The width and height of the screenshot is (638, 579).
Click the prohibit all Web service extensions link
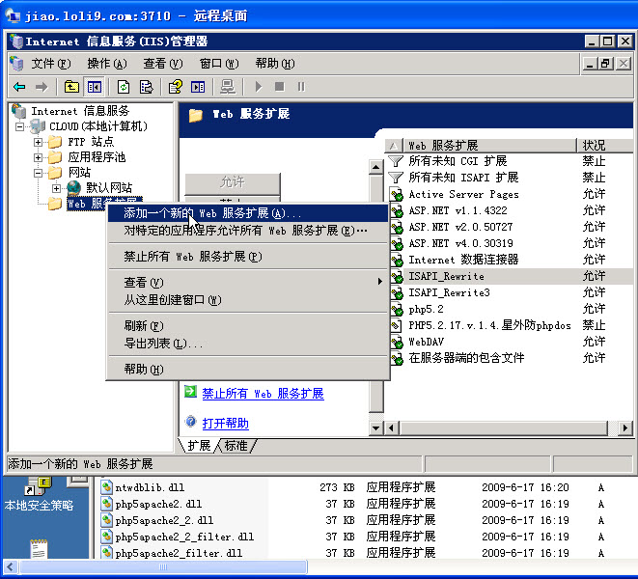tap(263, 394)
